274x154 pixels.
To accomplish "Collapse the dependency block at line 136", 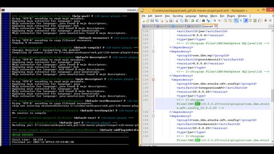I will coord(153,80).
